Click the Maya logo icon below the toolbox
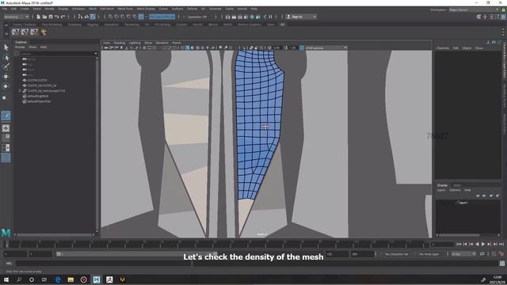507x285 pixels. tap(6, 232)
